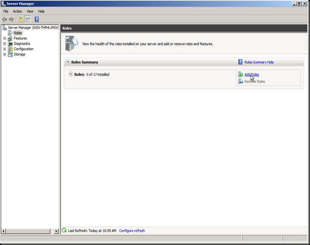Collapse the Roles: 0 of 17 installed section
This screenshot has height=245, width=310.
click(x=71, y=74)
